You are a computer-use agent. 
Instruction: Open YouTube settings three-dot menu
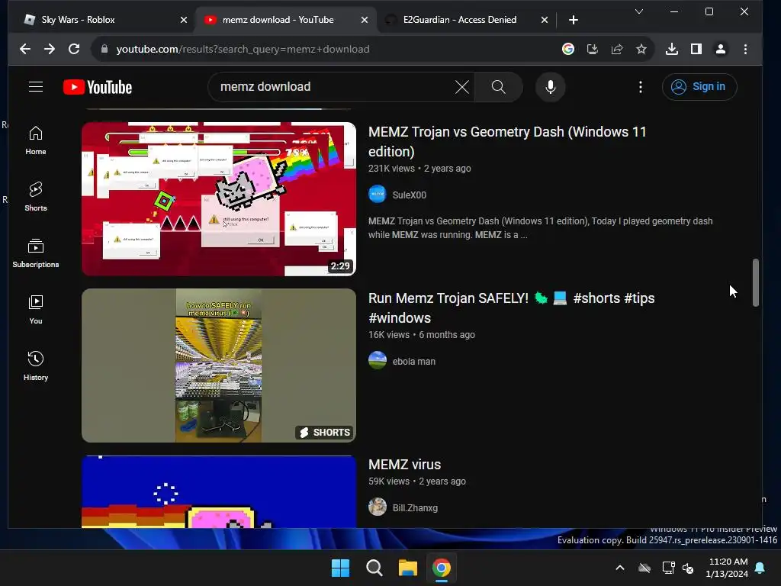[x=641, y=87]
